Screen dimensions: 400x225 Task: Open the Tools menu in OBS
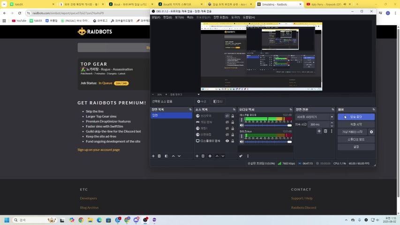coord(235,17)
